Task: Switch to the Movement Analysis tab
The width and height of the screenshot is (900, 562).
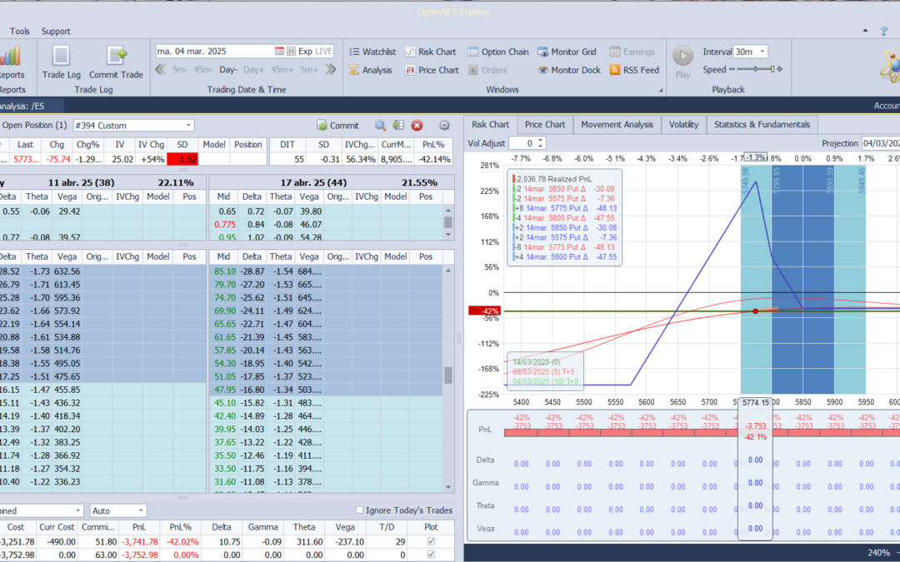Action: pyautogui.click(x=617, y=124)
